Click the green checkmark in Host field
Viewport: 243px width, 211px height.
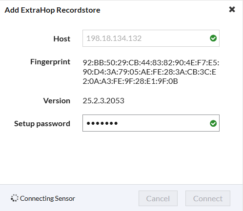(213, 38)
